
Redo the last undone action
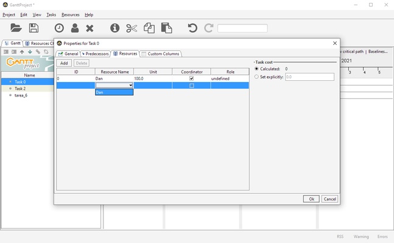point(208,28)
